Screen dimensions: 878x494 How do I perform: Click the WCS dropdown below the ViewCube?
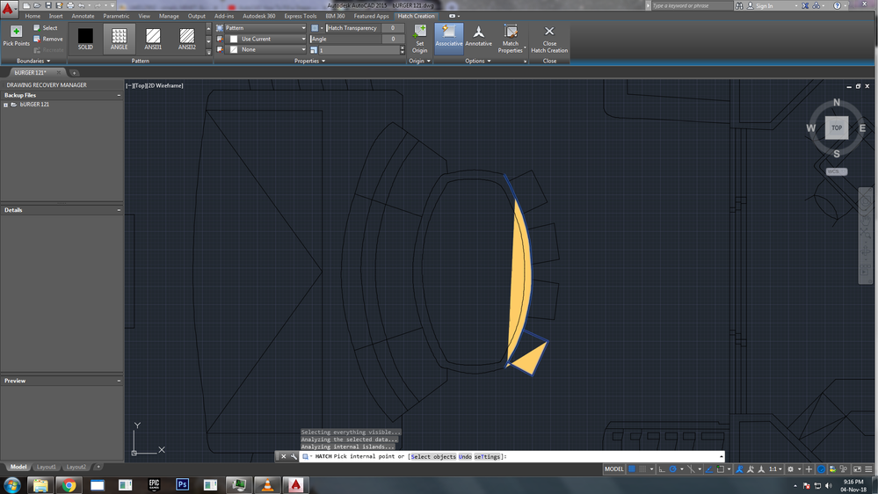837,171
